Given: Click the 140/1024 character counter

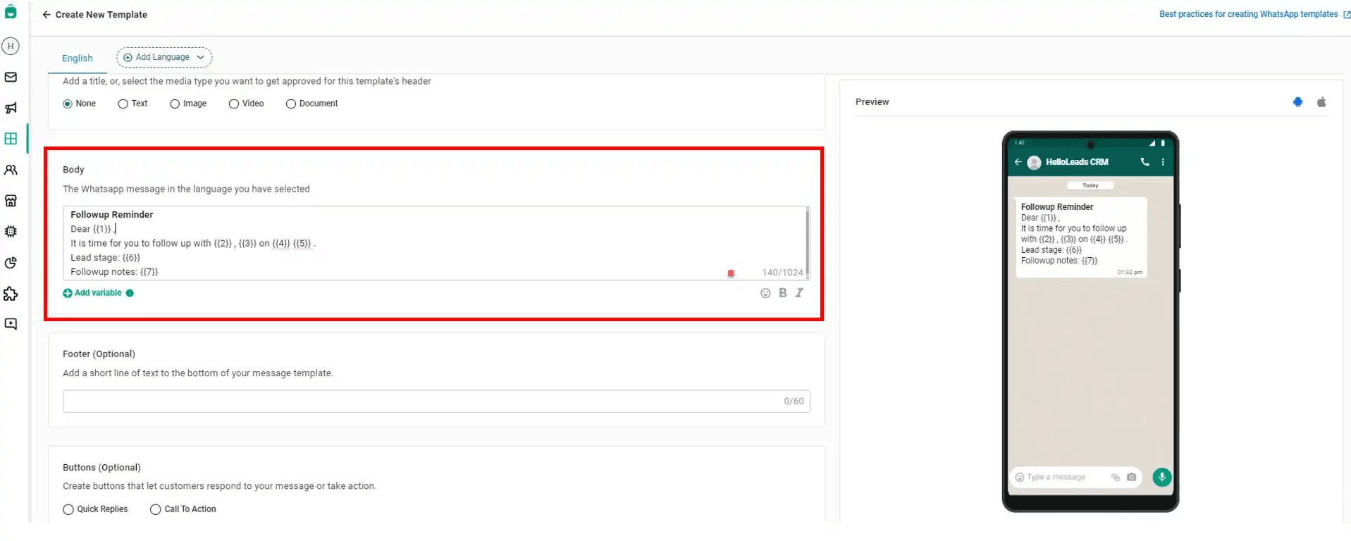Looking at the screenshot, I should 782,273.
